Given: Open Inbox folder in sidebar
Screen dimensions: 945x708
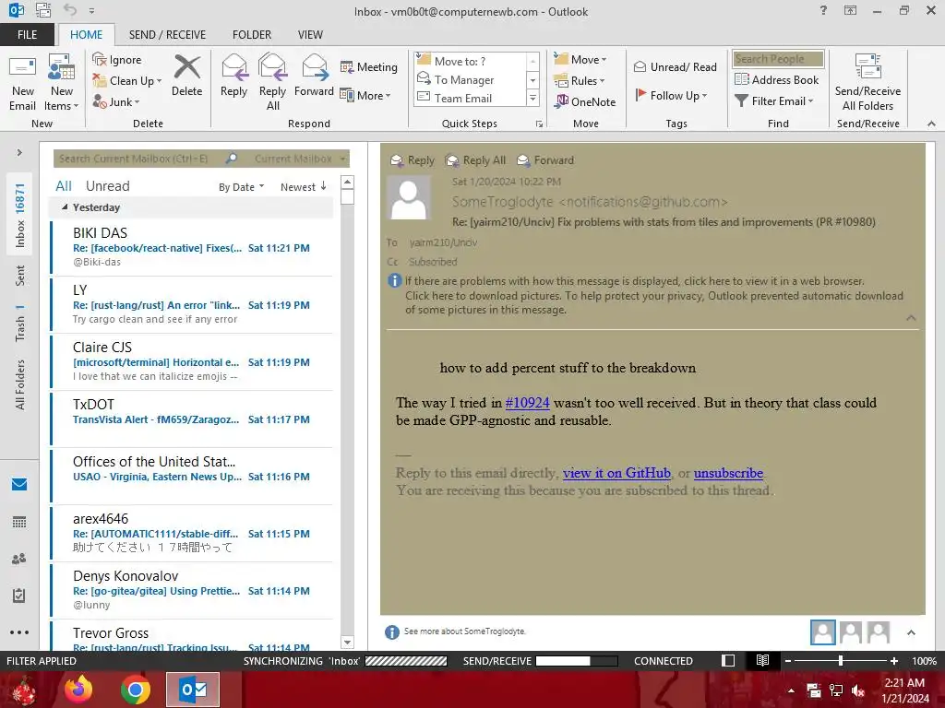Looking at the screenshot, I should pos(20,216).
